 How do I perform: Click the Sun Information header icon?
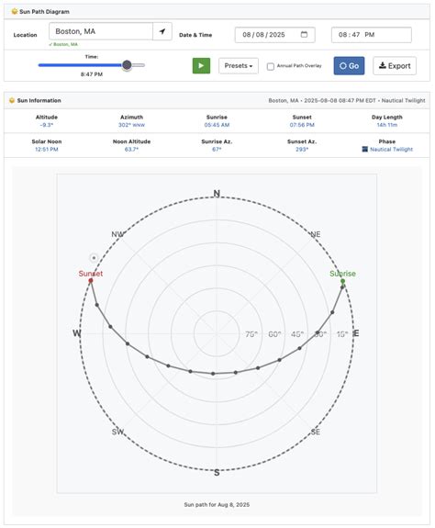tap(12, 100)
